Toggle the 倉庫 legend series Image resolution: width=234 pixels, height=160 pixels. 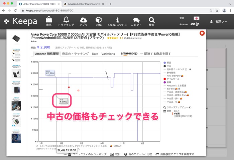167,82
